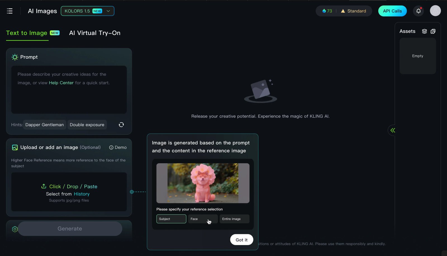
Task: Click the upload image drop zone
Action: pos(69,192)
